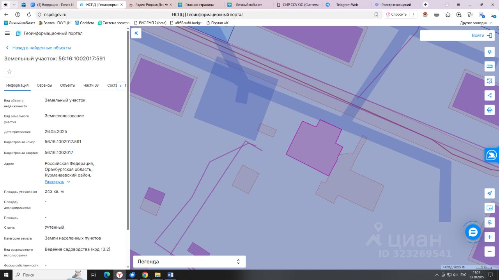Switch to the Входящие - Почта browser tab
Screen dimensions: 499x280
[52, 5]
